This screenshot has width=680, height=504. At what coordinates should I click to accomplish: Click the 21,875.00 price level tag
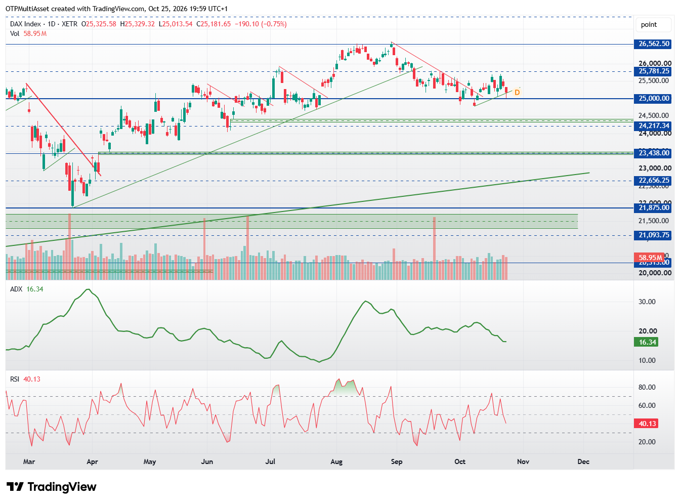[x=654, y=208]
